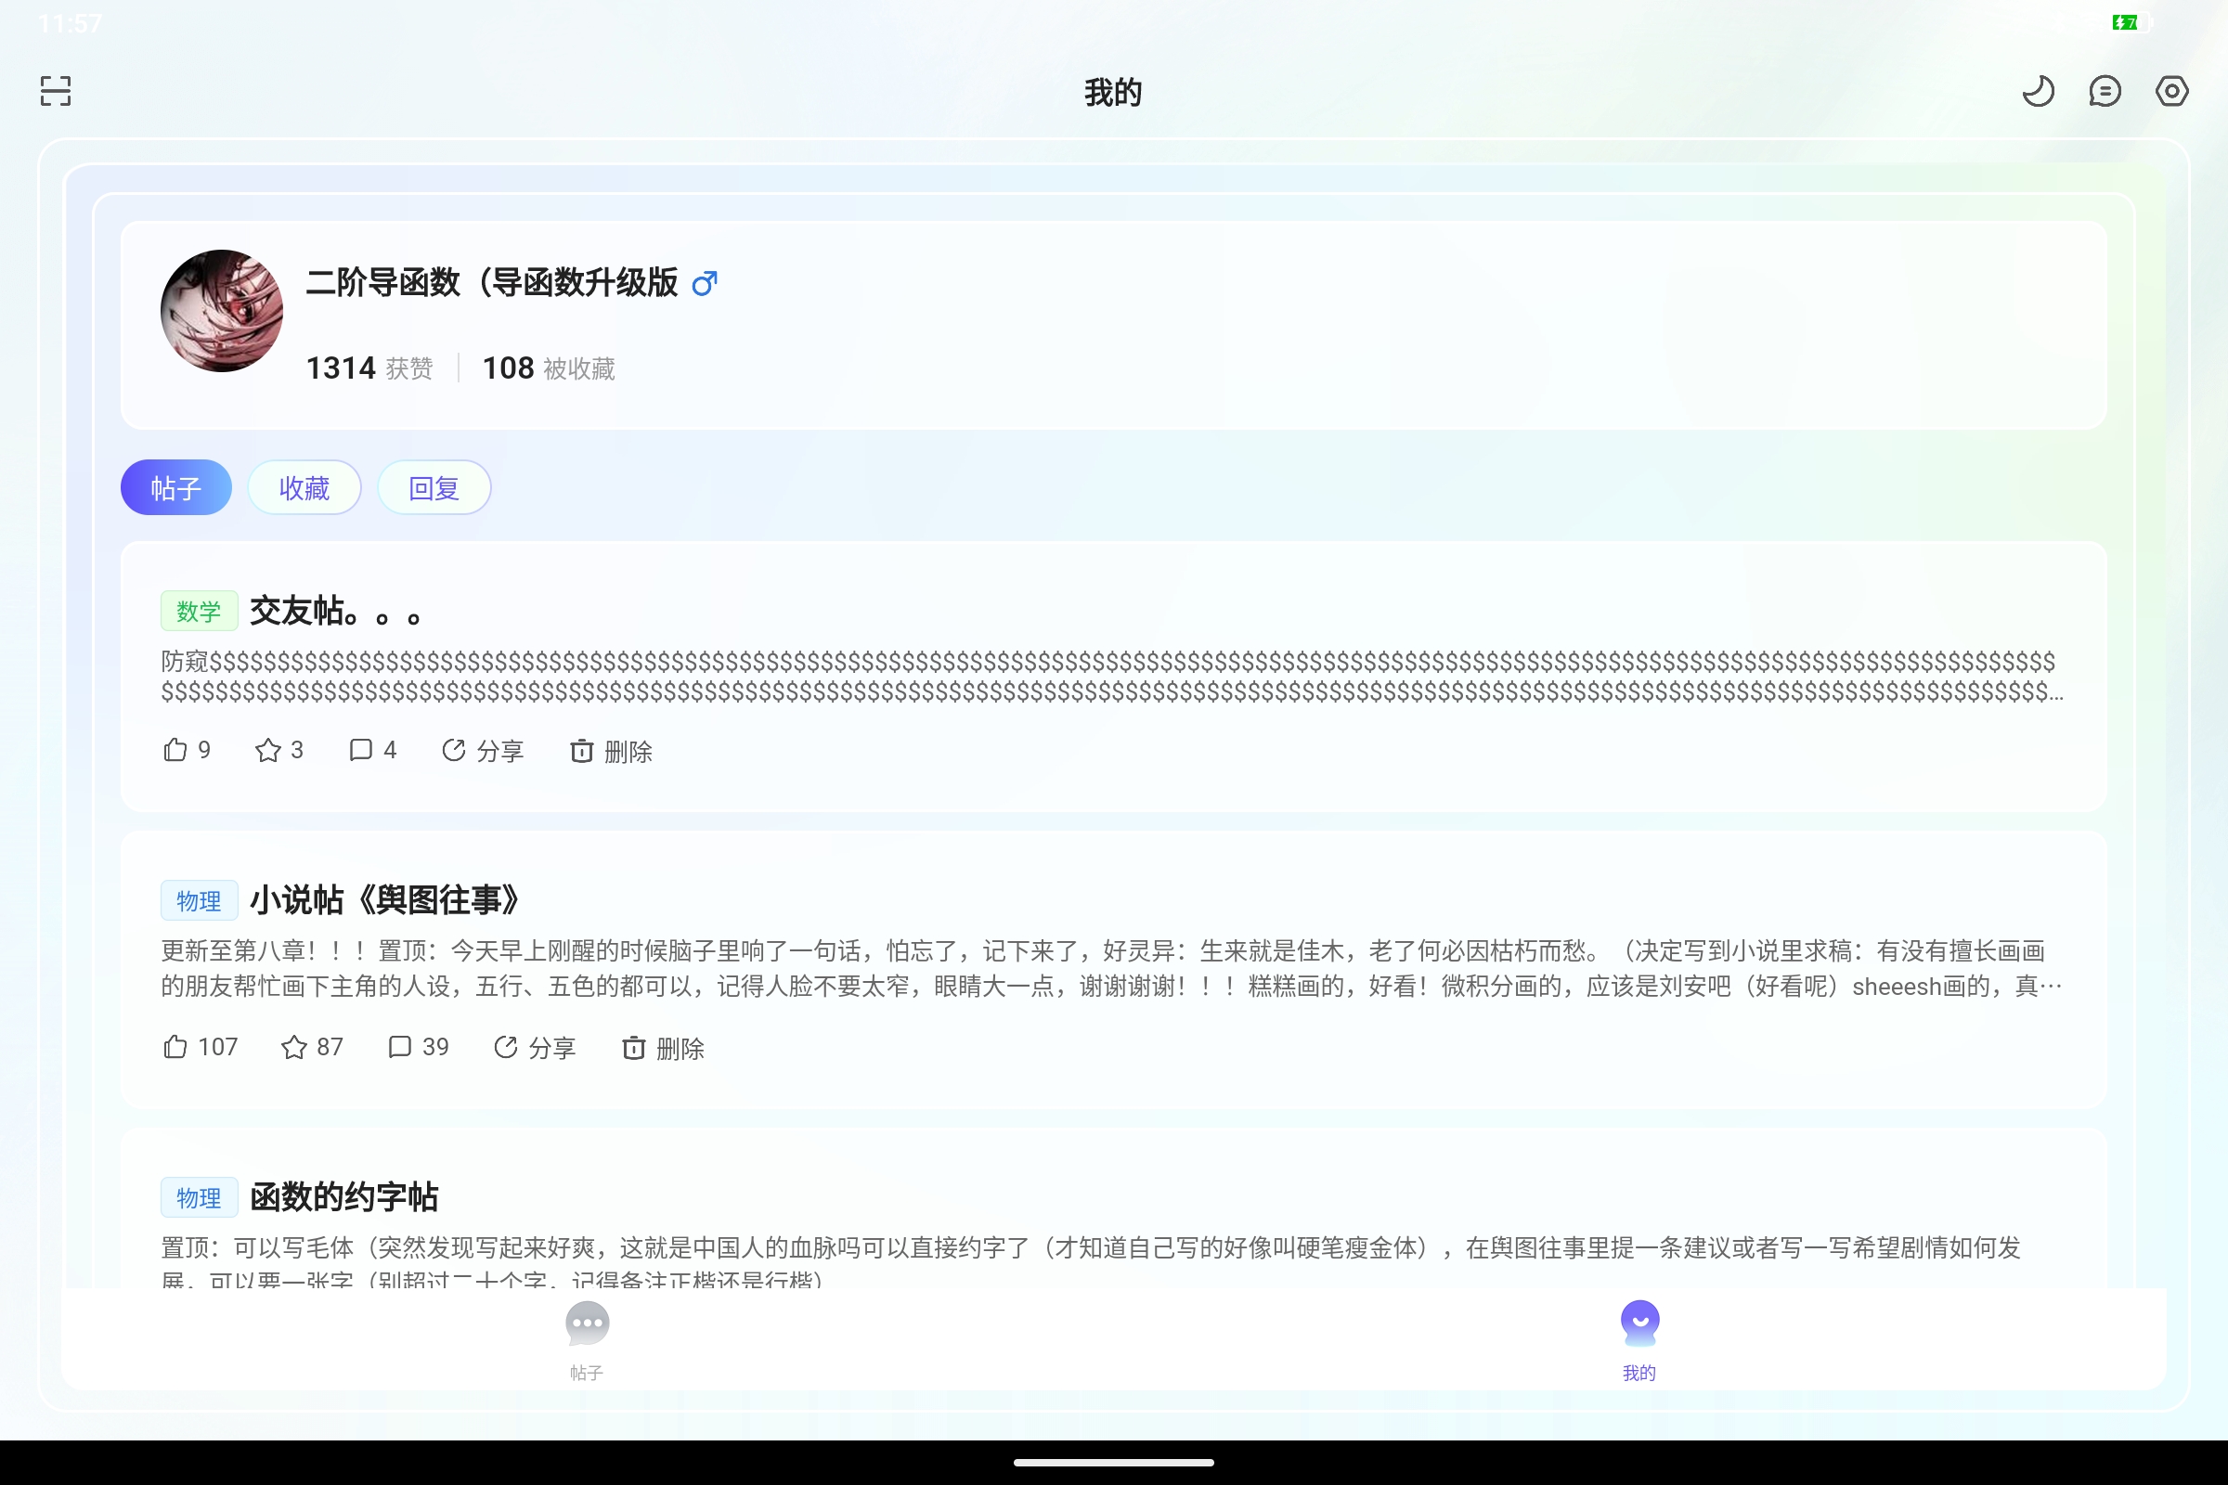Open comments on the 交友帖 post
Image resolution: width=2228 pixels, height=1485 pixels.
coord(361,750)
